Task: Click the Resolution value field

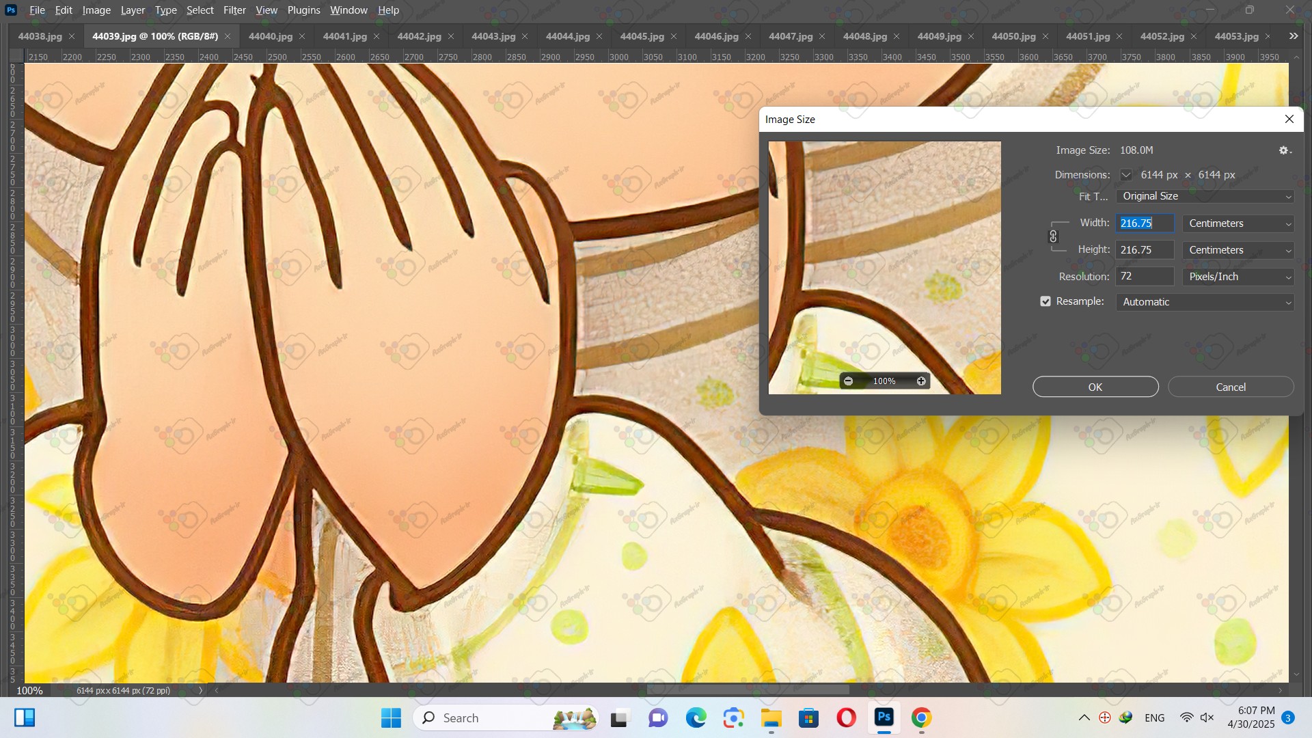Action: [1145, 277]
